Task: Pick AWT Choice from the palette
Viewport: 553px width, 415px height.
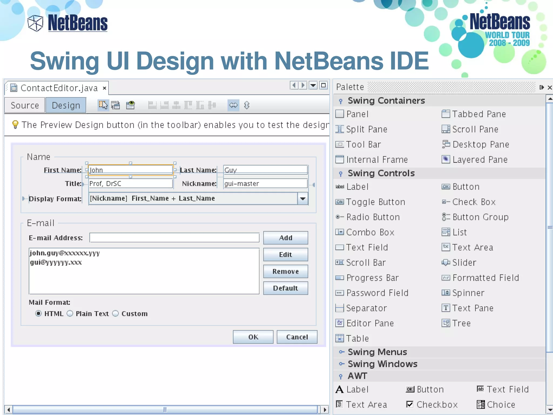Action: click(x=496, y=404)
